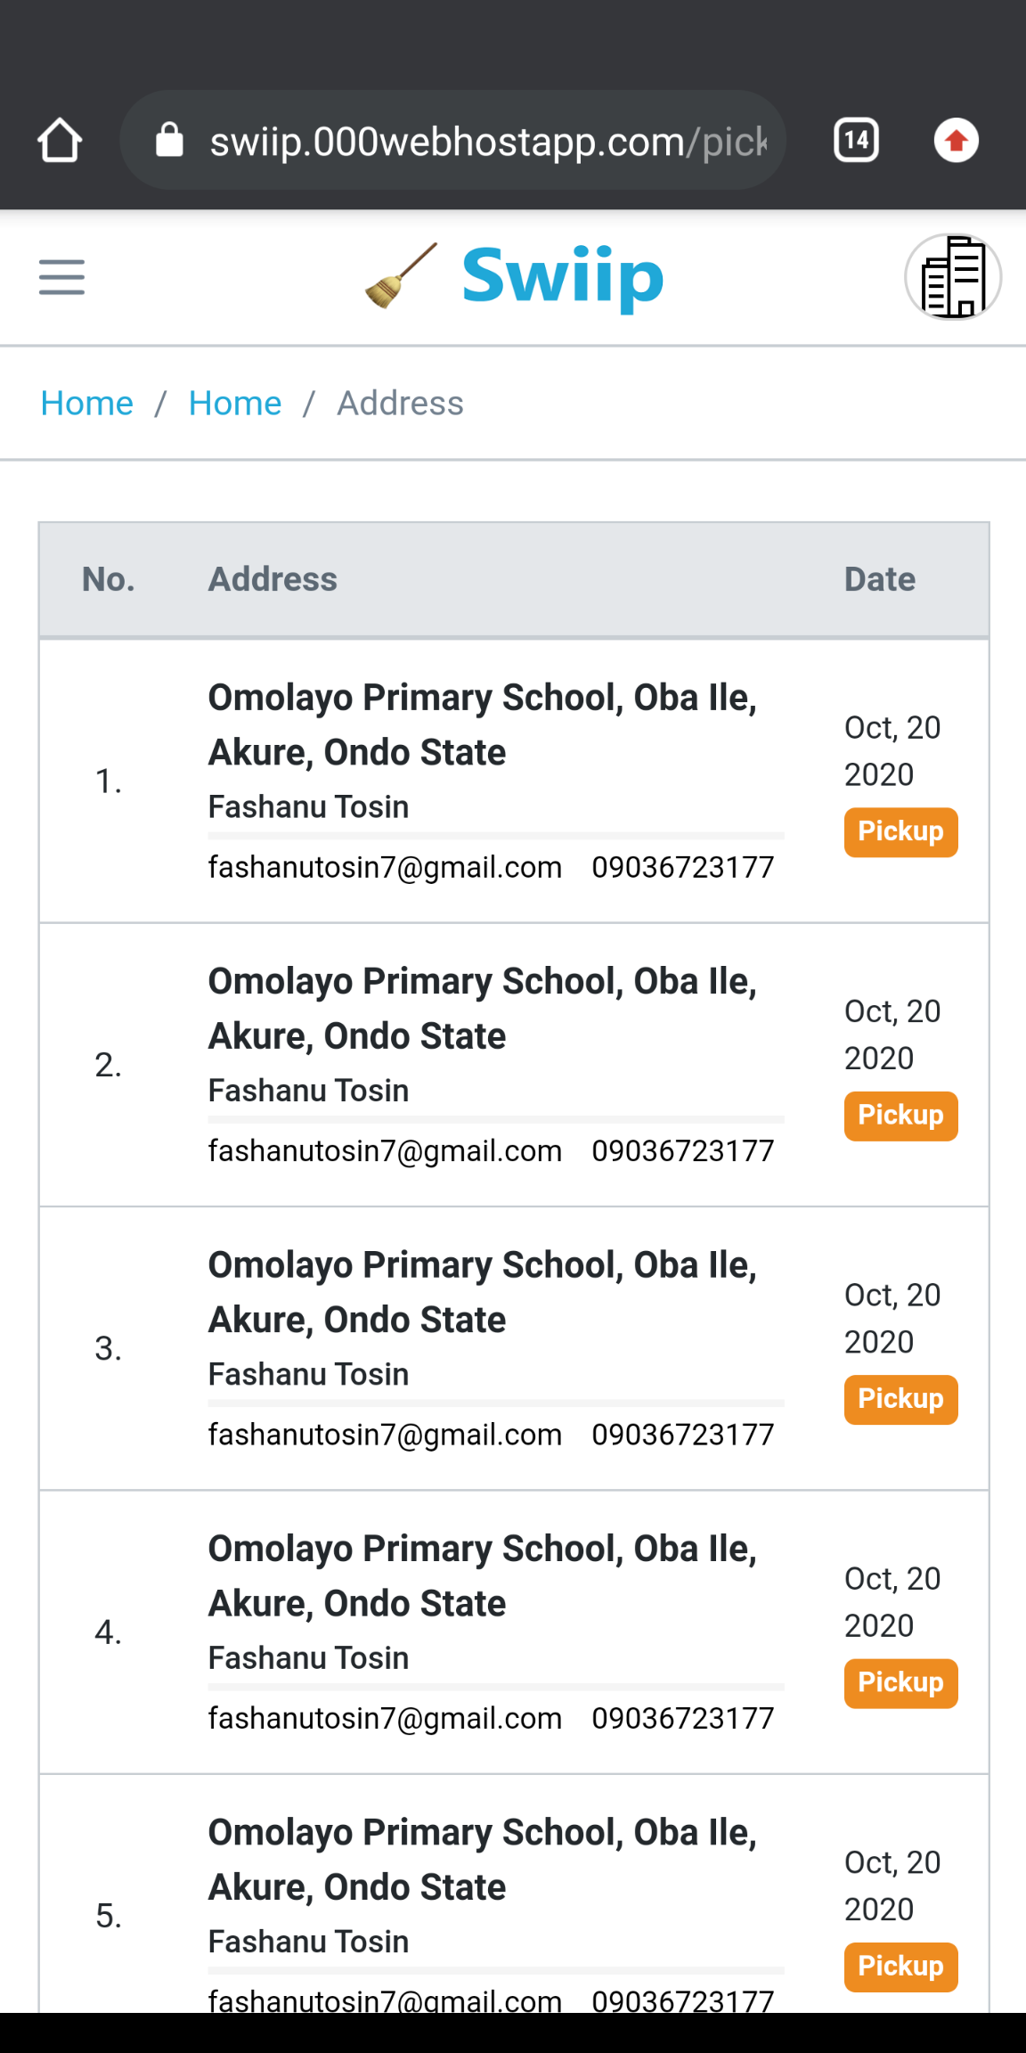Go to first Home breadcrumb link
This screenshot has width=1026, height=2053.
87,404
